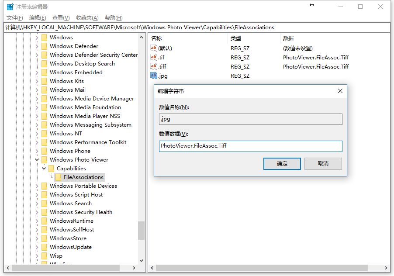The width and height of the screenshot is (394, 276).
Task: Click the FileAssociations folder icon
Action: pos(58,177)
